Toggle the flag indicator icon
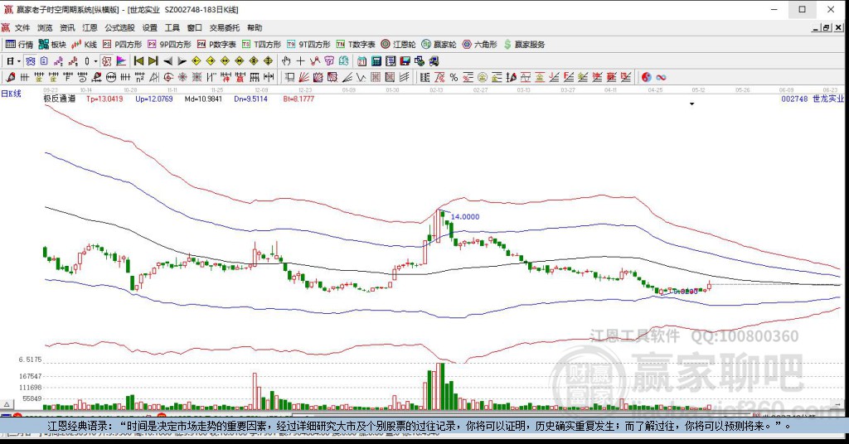Viewport: 849px width, 444px height. (x=121, y=61)
